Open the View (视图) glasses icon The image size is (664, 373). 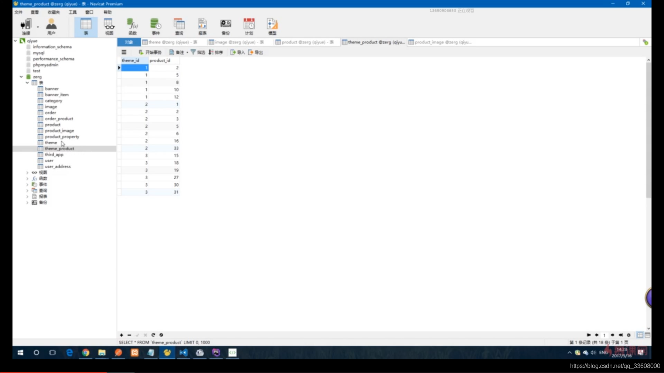click(x=109, y=27)
